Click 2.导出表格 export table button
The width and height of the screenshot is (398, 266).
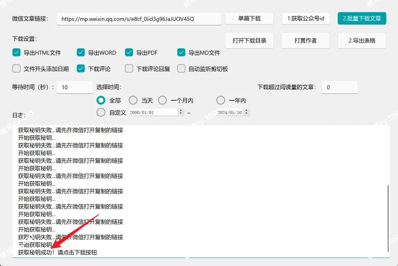[x=362, y=40]
